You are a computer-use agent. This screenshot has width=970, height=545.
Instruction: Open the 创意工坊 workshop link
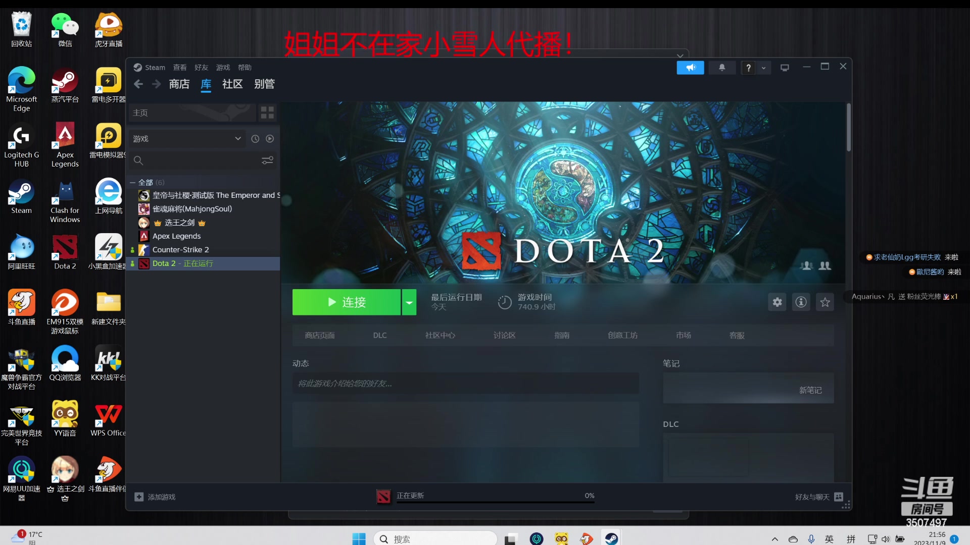[x=623, y=336]
